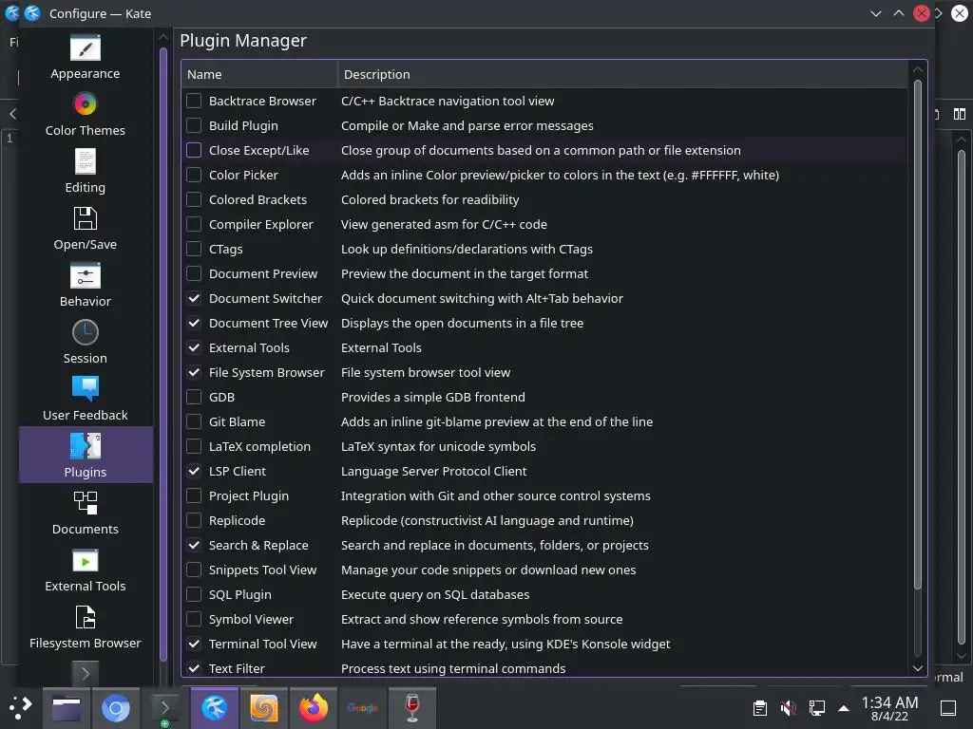
Task: Click the Kate background window scrollbar
Action: coord(962,397)
